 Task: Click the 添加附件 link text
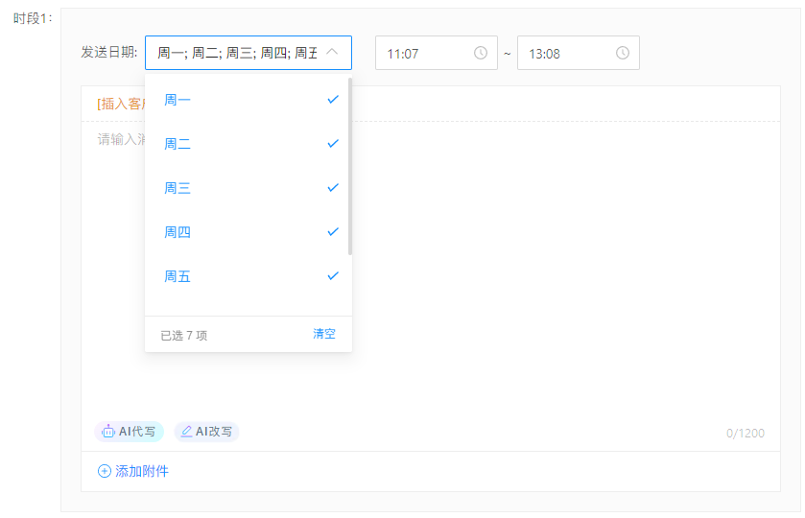(142, 471)
